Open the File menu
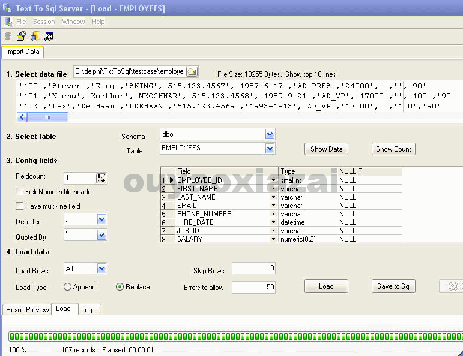 point(21,22)
